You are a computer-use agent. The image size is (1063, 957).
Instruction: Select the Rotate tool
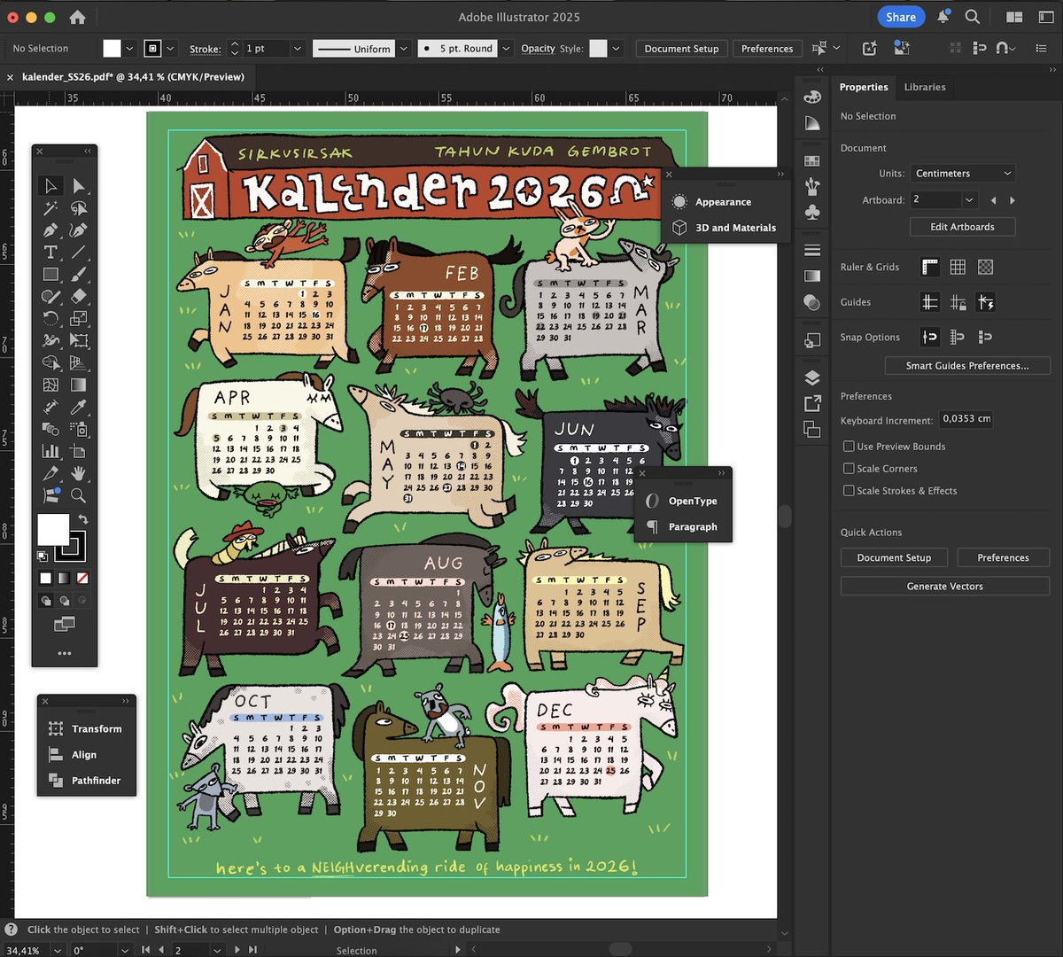click(51, 319)
